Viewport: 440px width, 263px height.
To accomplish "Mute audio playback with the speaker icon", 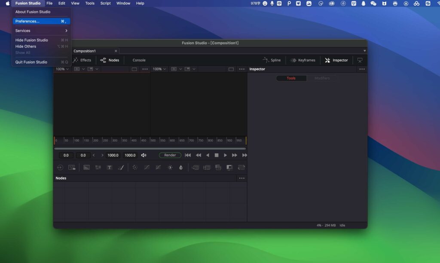I will click(143, 155).
